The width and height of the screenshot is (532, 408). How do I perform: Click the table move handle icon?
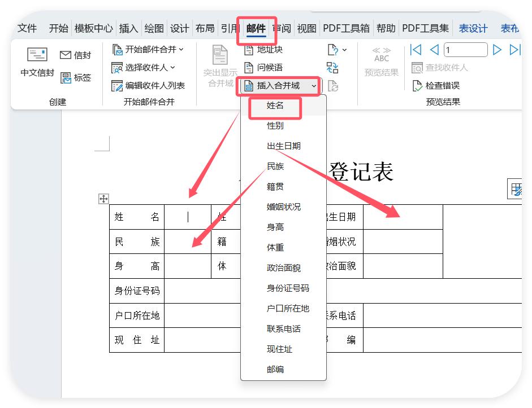pyautogui.click(x=103, y=199)
